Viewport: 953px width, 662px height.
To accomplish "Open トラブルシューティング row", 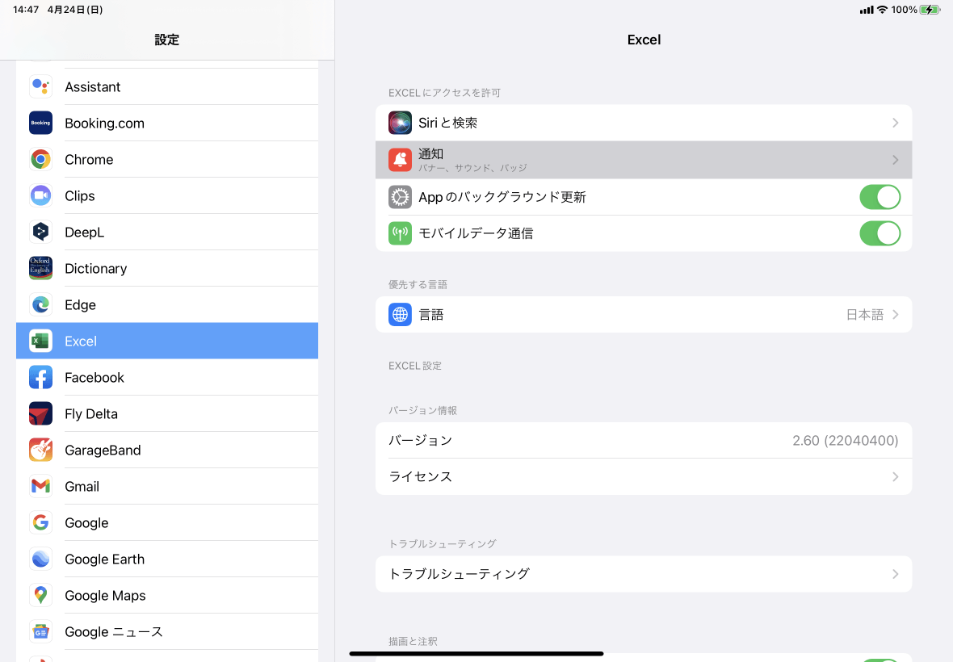I will pos(644,574).
